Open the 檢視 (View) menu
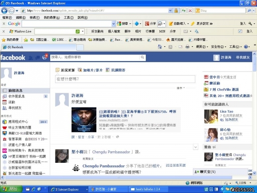Viewport: 257px width, 193px height. (x=35, y=18)
